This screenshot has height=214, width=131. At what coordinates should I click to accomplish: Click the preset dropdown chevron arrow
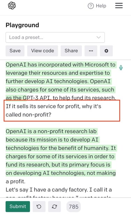tap(99, 37)
